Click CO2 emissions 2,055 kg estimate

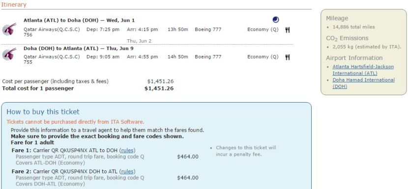click(x=367, y=47)
